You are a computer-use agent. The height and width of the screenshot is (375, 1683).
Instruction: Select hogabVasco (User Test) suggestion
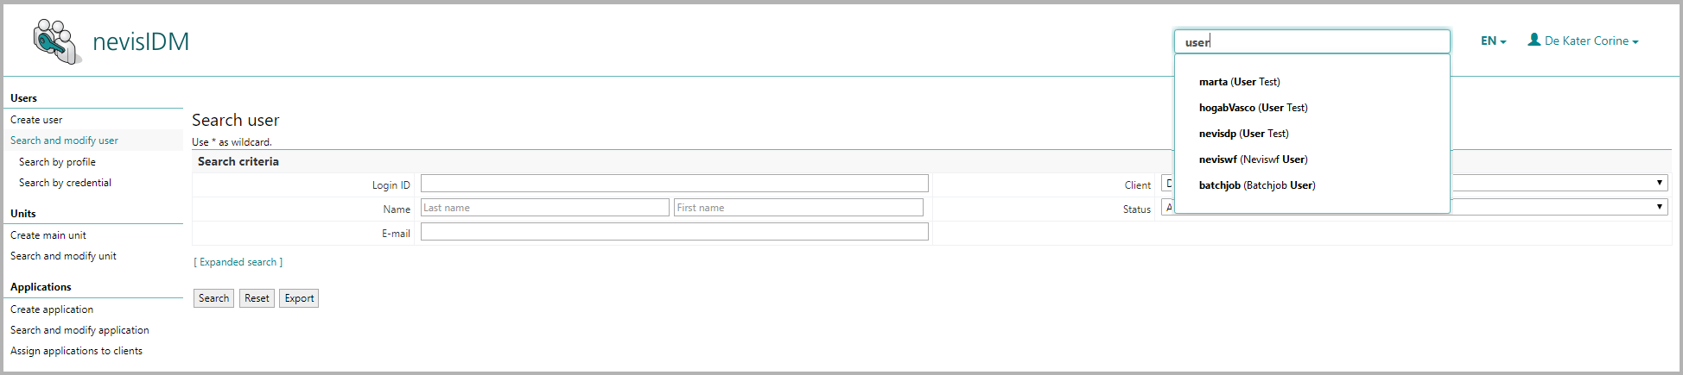(x=1253, y=108)
